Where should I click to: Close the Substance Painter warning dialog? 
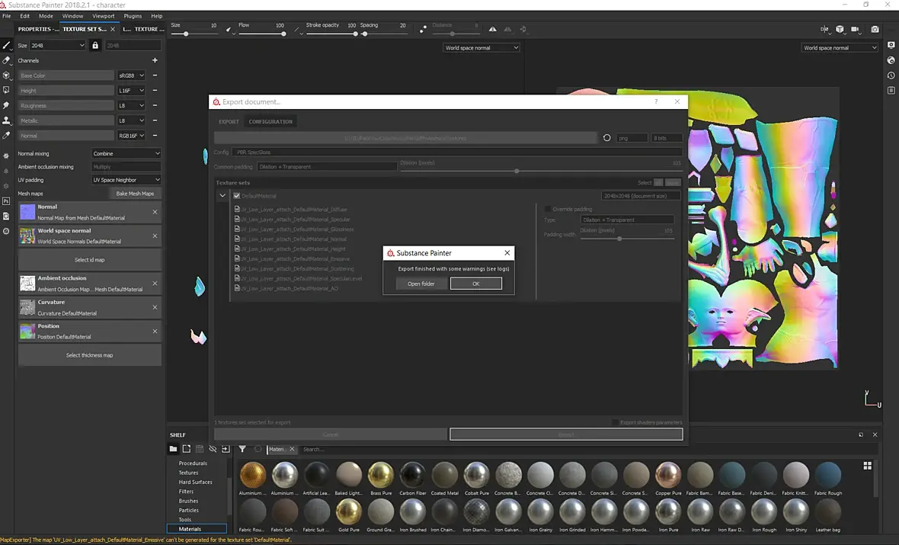click(x=507, y=253)
